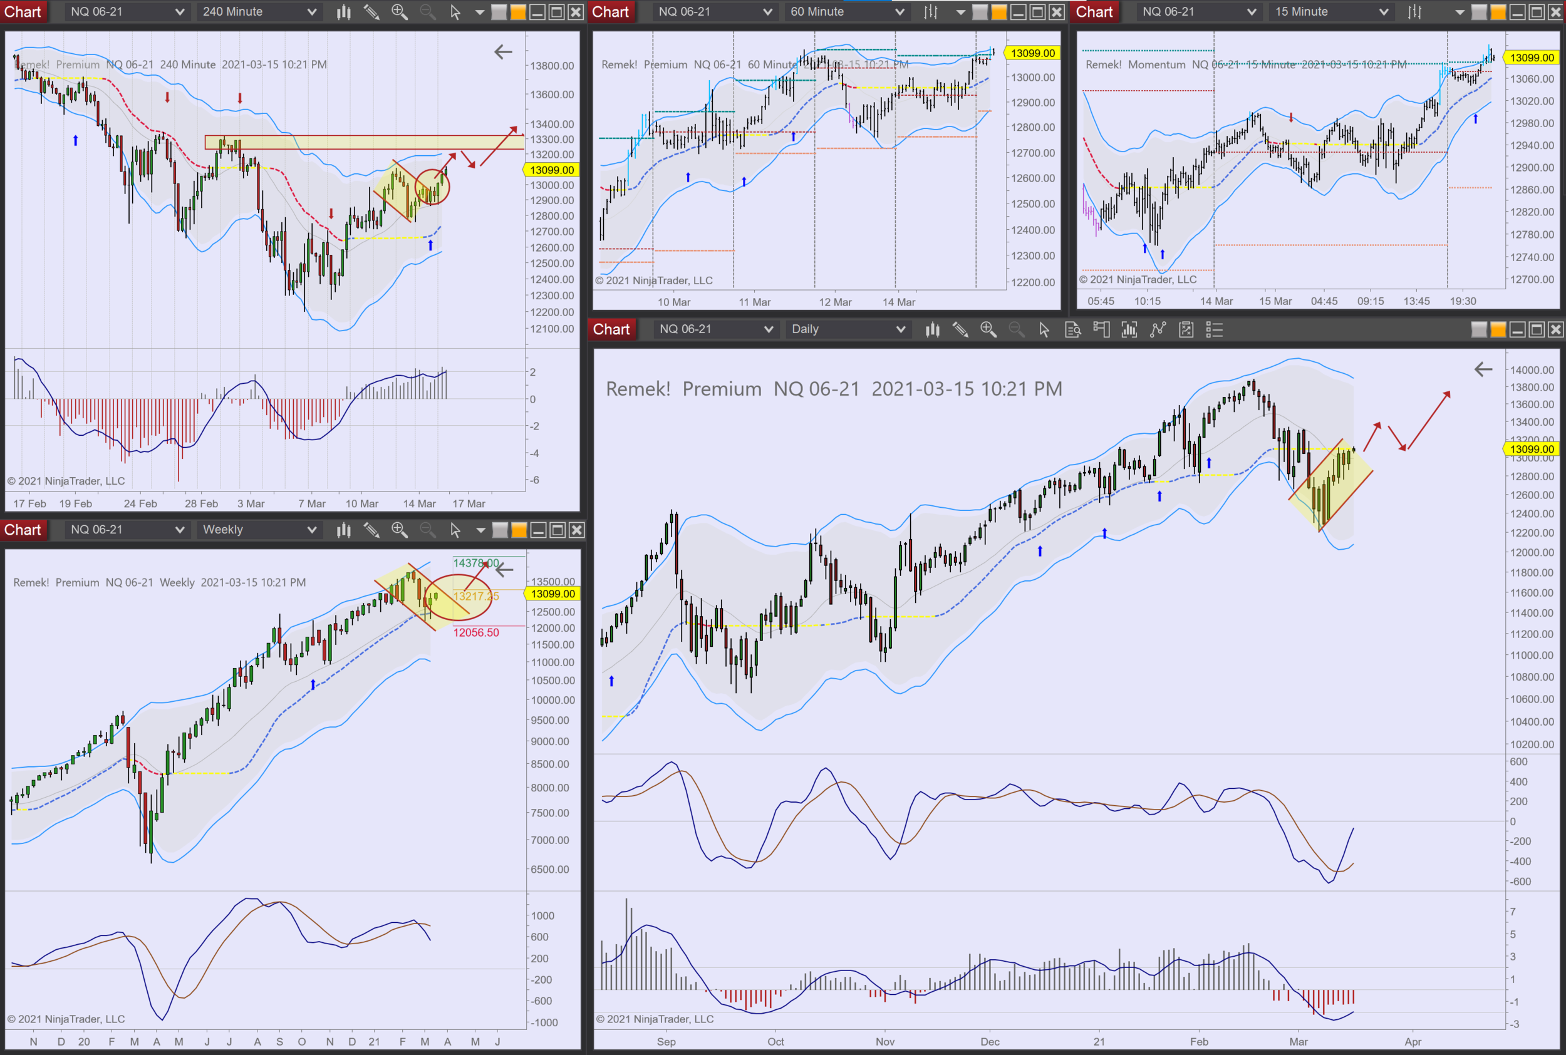The image size is (1566, 1055).
Task: Click the Chart tab of Weekly window
Action: (23, 530)
